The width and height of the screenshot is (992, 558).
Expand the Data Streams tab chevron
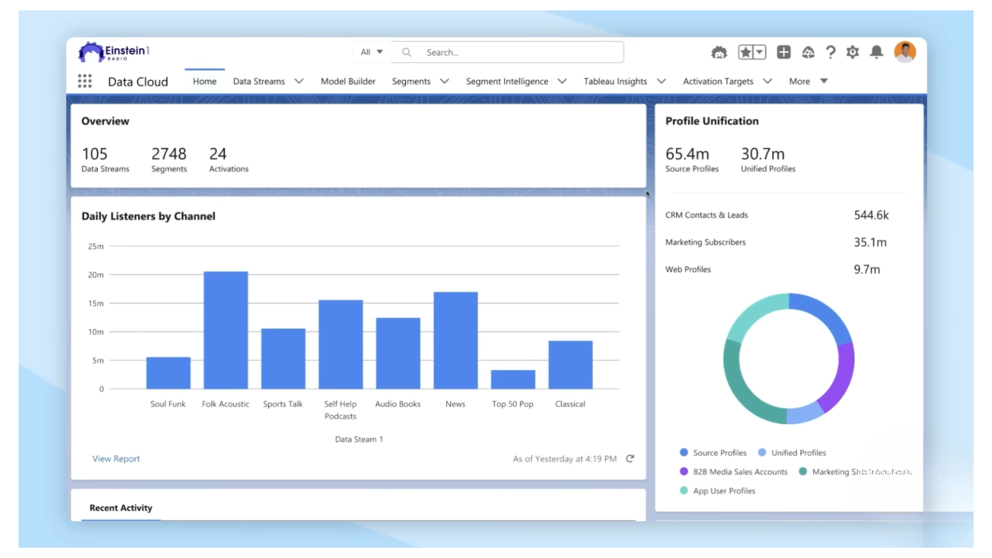(299, 81)
